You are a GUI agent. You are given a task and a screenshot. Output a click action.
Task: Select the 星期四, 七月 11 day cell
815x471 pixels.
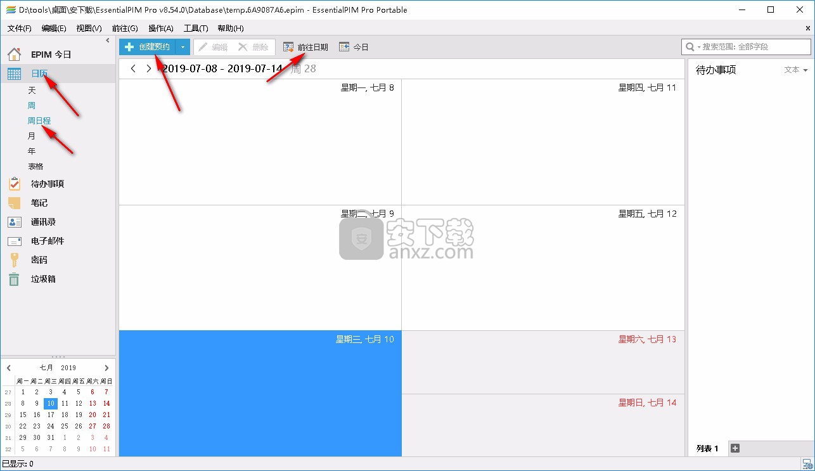543,142
